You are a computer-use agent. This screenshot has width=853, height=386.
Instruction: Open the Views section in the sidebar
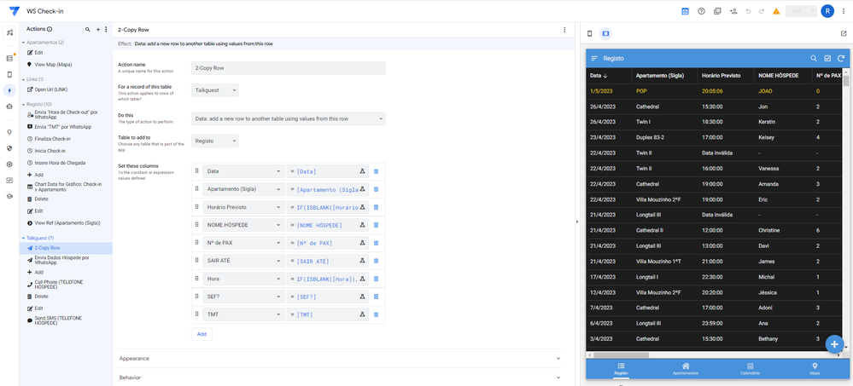(x=9, y=74)
